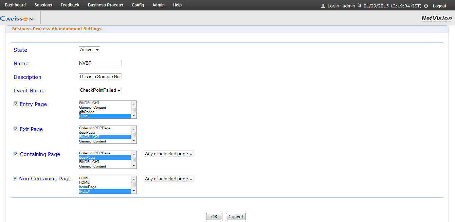Select Generic_Content in Containing Page list
455x222 pixels.
point(105,166)
